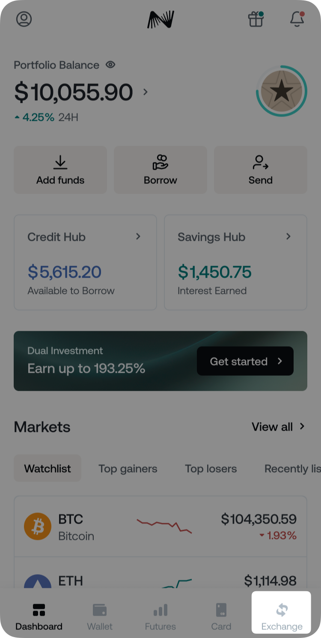
Task: Open View all markets link
Action: point(278,427)
